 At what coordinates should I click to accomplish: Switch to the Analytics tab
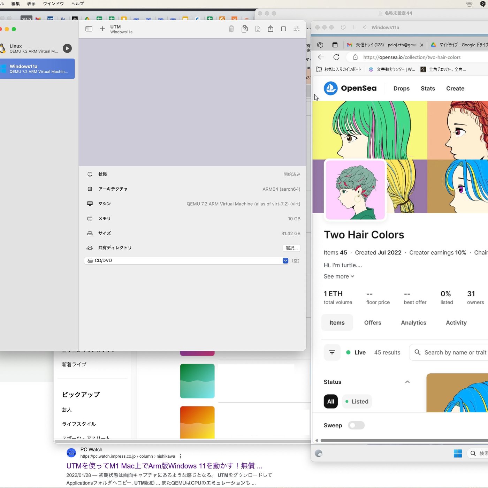pos(413,323)
